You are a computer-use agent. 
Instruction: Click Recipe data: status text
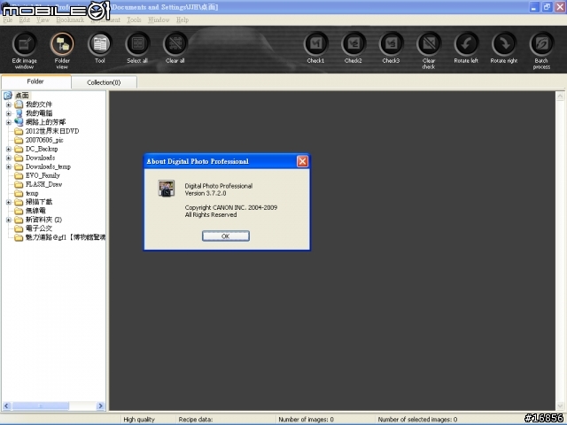(x=196, y=419)
